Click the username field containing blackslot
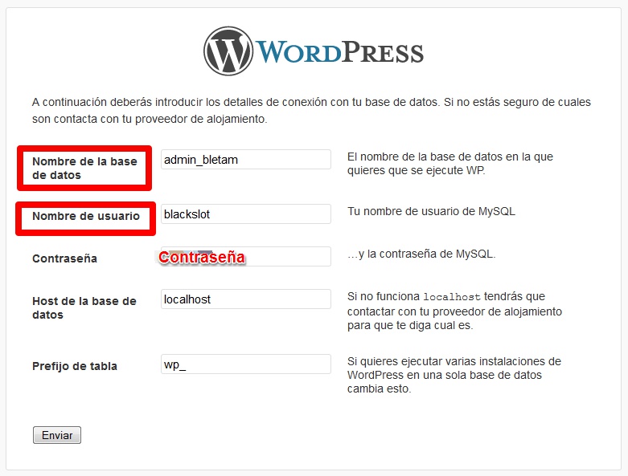 tap(246, 214)
